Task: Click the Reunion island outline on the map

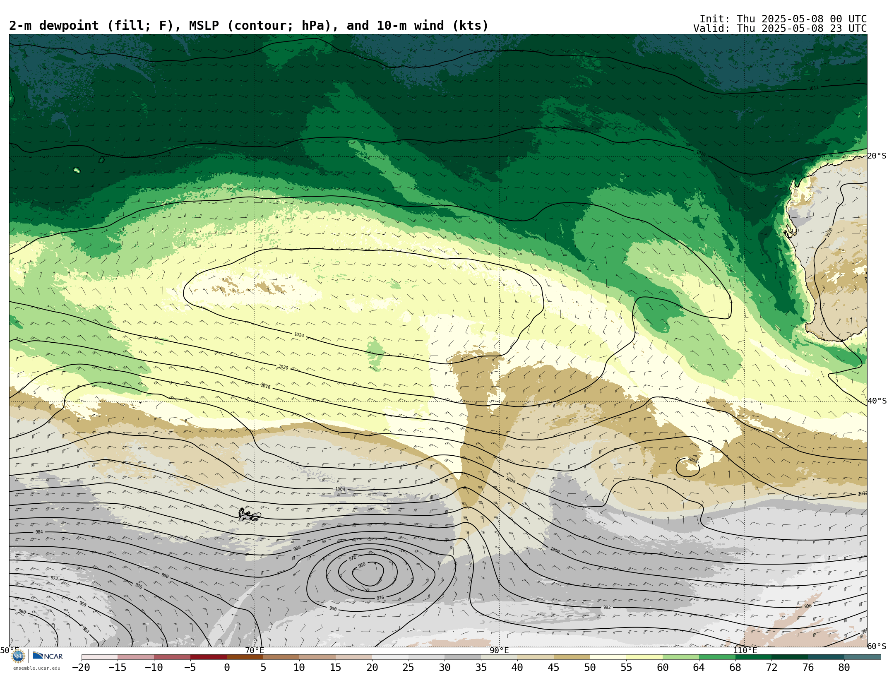Action: [x=77, y=170]
